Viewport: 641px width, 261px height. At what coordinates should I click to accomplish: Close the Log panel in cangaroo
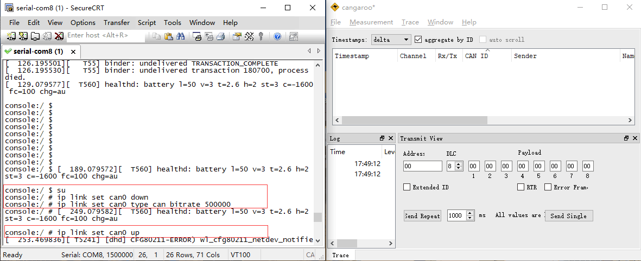390,138
